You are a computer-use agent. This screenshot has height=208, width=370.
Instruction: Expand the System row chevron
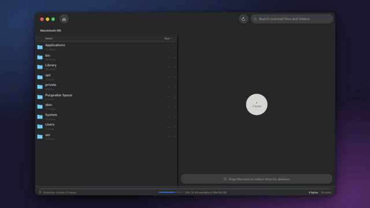175,117
